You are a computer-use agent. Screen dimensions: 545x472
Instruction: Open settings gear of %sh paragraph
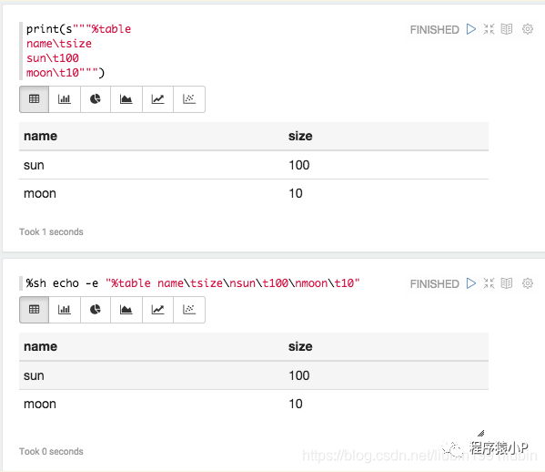tap(528, 283)
